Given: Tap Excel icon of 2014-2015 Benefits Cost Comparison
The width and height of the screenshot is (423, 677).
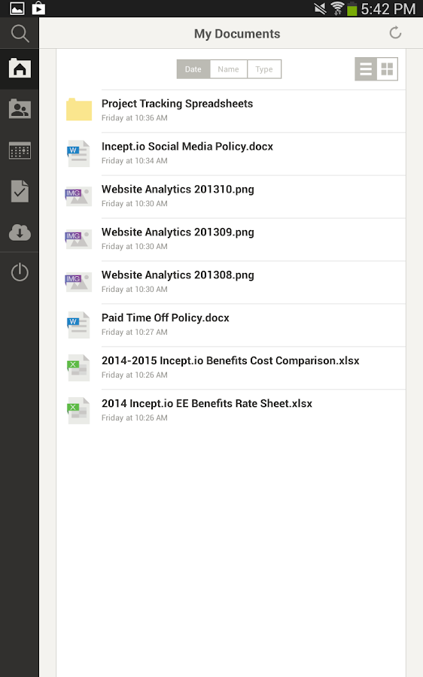Looking at the screenshot, I should [x=78, y=367].
